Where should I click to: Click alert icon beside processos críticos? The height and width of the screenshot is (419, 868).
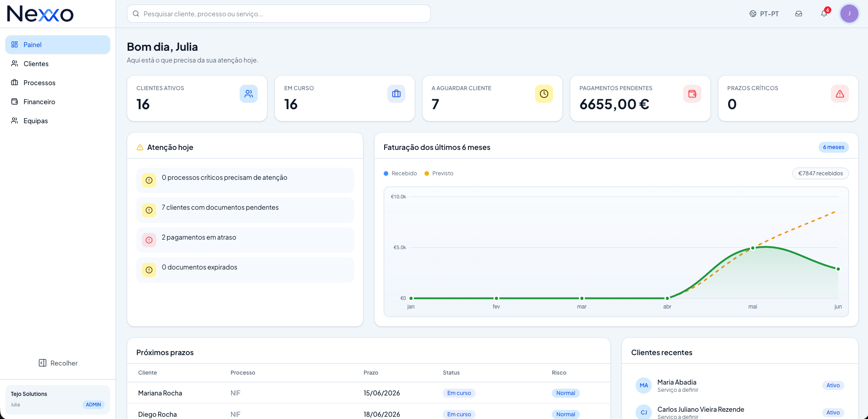click(x=149, y=180)
